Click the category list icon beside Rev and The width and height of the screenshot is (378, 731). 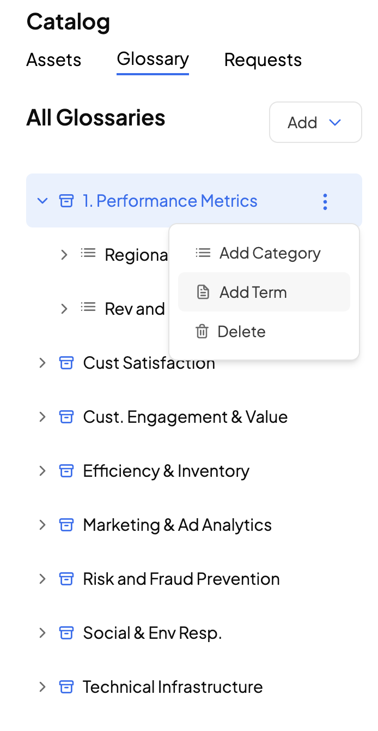(x=88, y=308)
